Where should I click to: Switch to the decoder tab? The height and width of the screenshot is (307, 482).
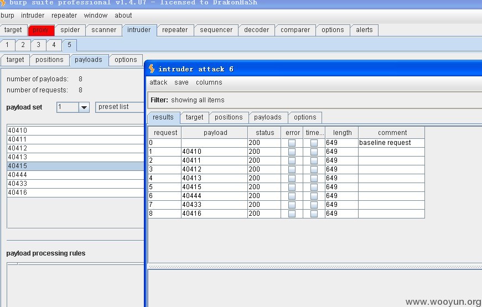click(x=257, y=30)
